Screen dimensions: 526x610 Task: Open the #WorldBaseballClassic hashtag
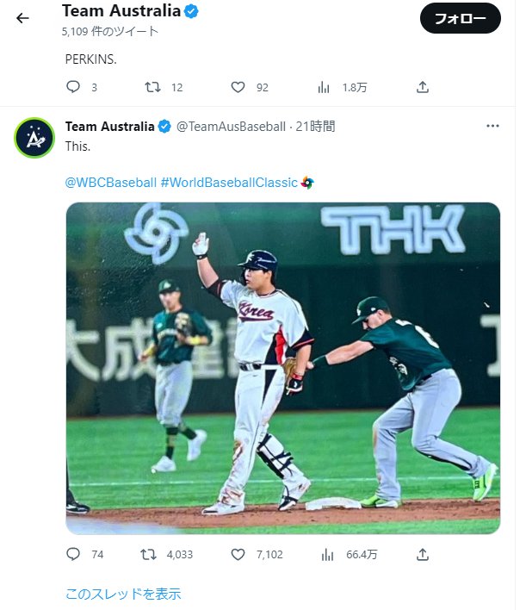pos(229,183)
